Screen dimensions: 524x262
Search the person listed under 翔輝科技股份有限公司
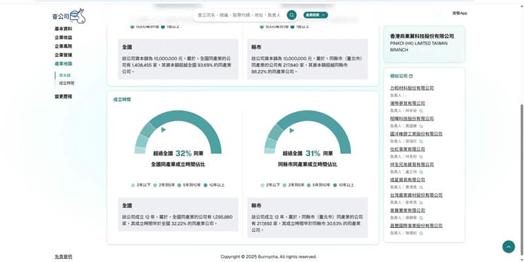tap(421, 126)
